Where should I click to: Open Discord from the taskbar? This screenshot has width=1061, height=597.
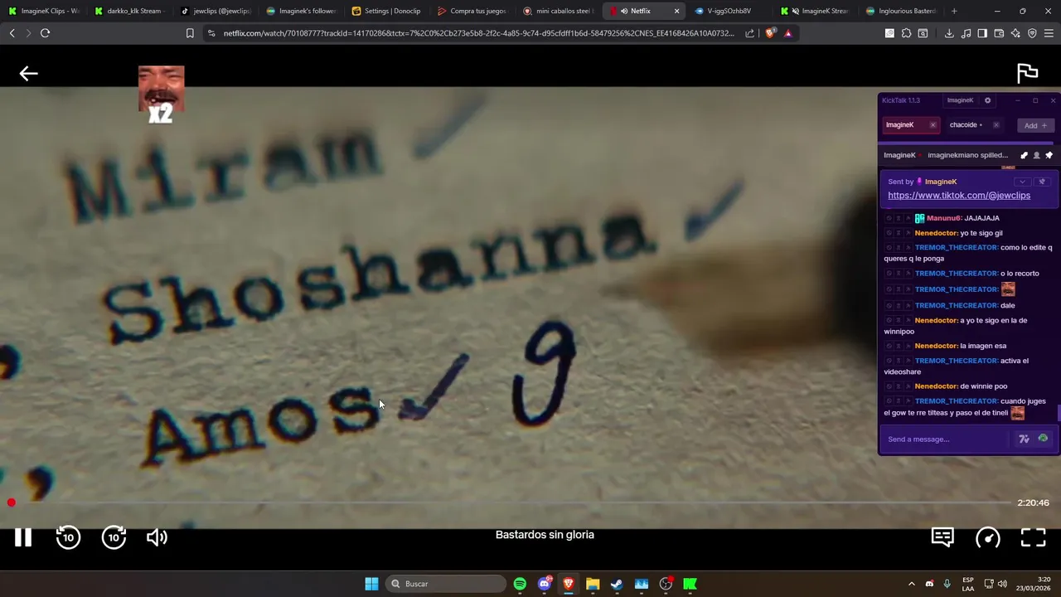[x=545, y=584]
